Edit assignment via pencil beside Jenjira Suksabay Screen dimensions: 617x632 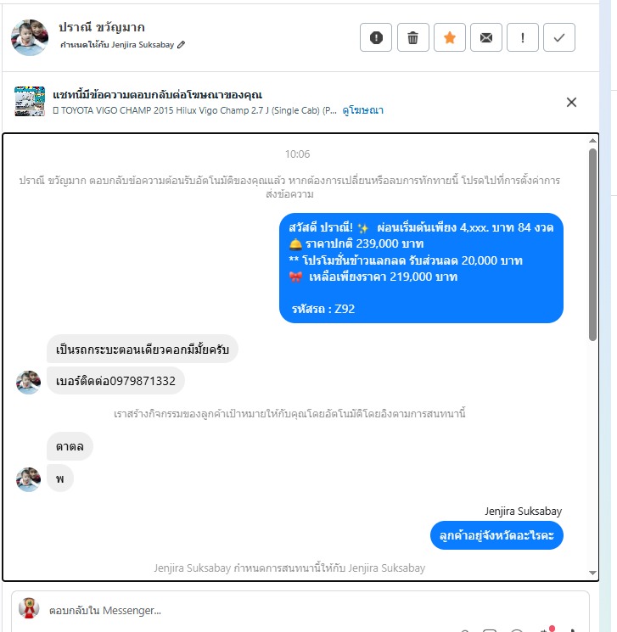point(181,44)
